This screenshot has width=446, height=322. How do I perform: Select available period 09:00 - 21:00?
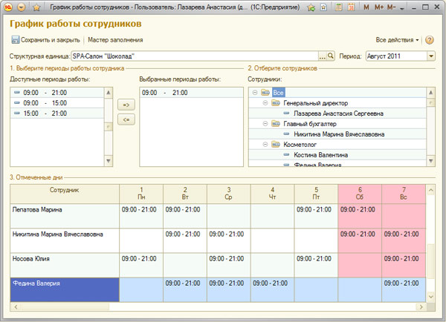pos(57,93)
